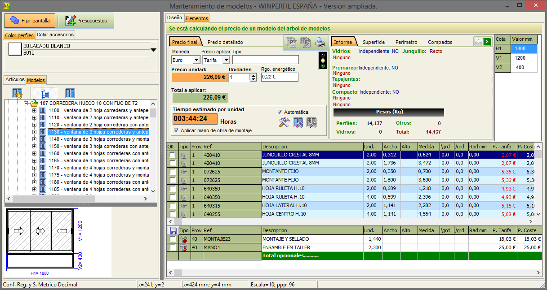Collapse the 107 CORREDERA HUECO 10 tree node

(x=26, y=104)
